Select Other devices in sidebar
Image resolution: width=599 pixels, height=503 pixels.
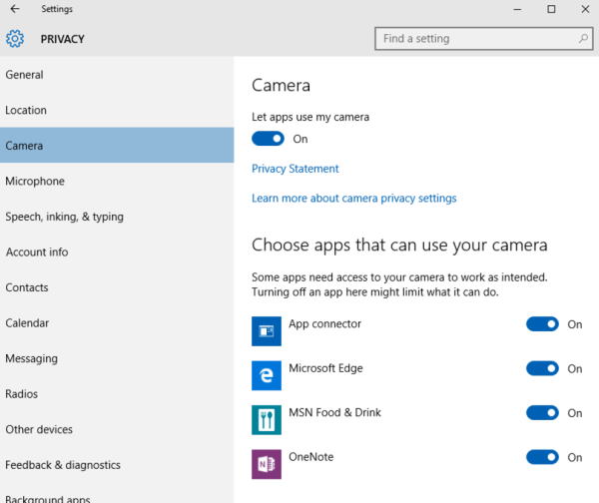(x=117, y=429)
